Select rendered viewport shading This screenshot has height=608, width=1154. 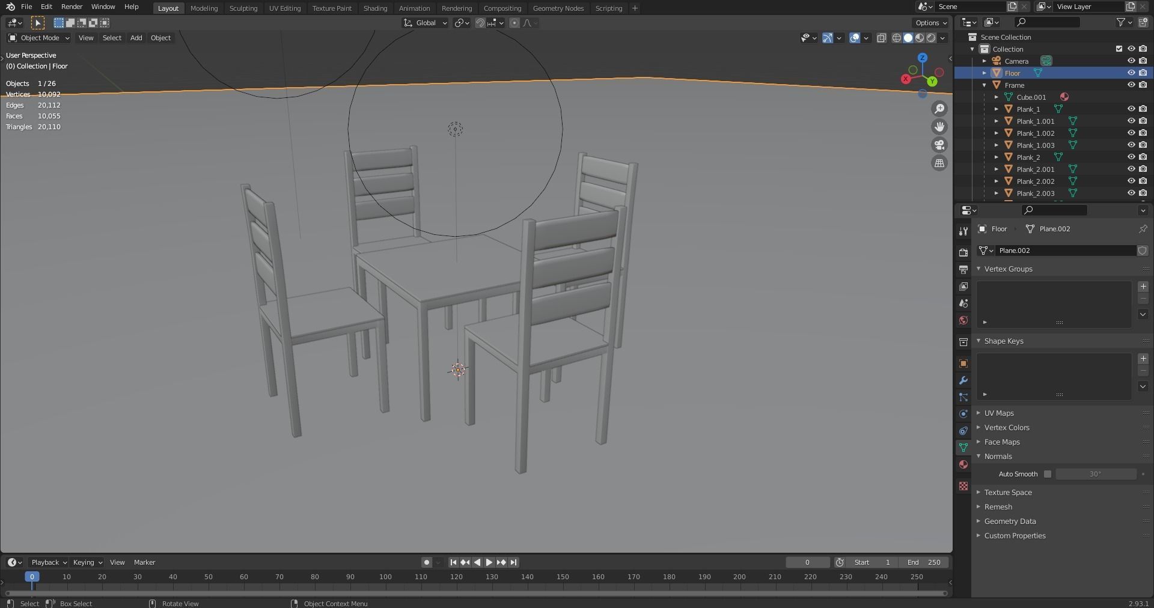pyautogui.click(x=931, y=38)
